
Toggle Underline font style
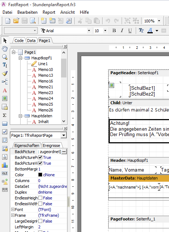[x=130, y=30]
